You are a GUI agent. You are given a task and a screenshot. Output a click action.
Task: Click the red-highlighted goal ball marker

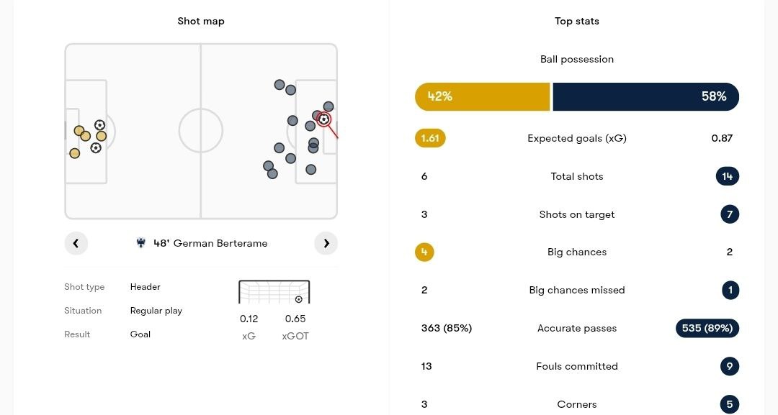(324, 119)
